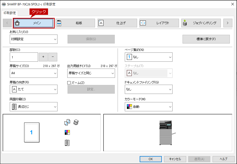The image size is (237, 164).
Task: Click the stacked sheets icon in preview
Action: tap(76, 122)
